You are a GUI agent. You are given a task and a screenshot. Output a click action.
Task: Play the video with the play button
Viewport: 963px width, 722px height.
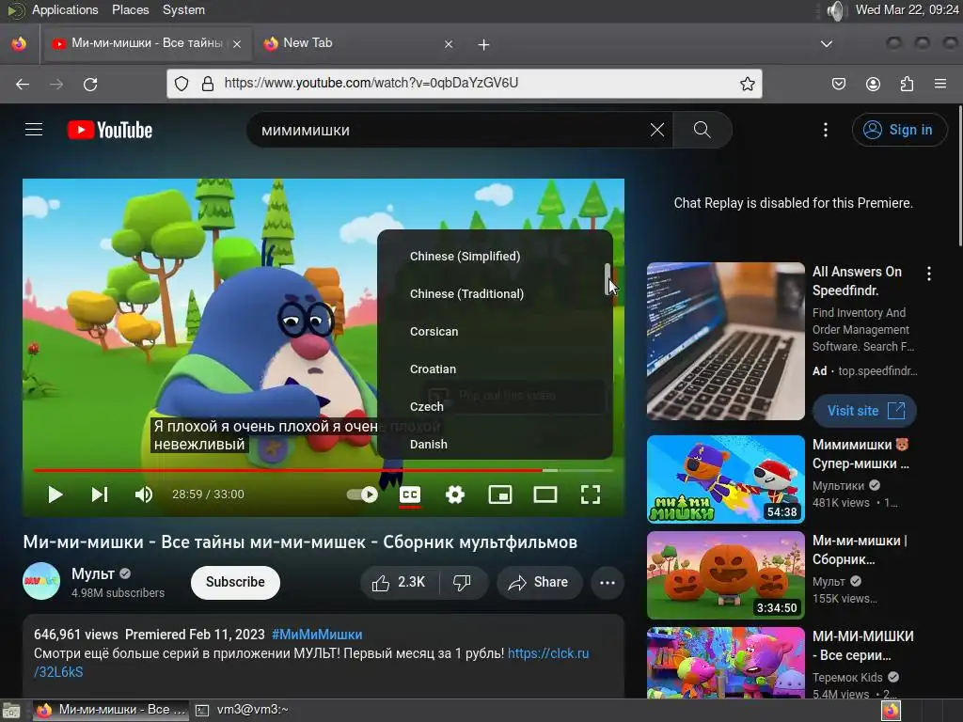click(55, 494)
